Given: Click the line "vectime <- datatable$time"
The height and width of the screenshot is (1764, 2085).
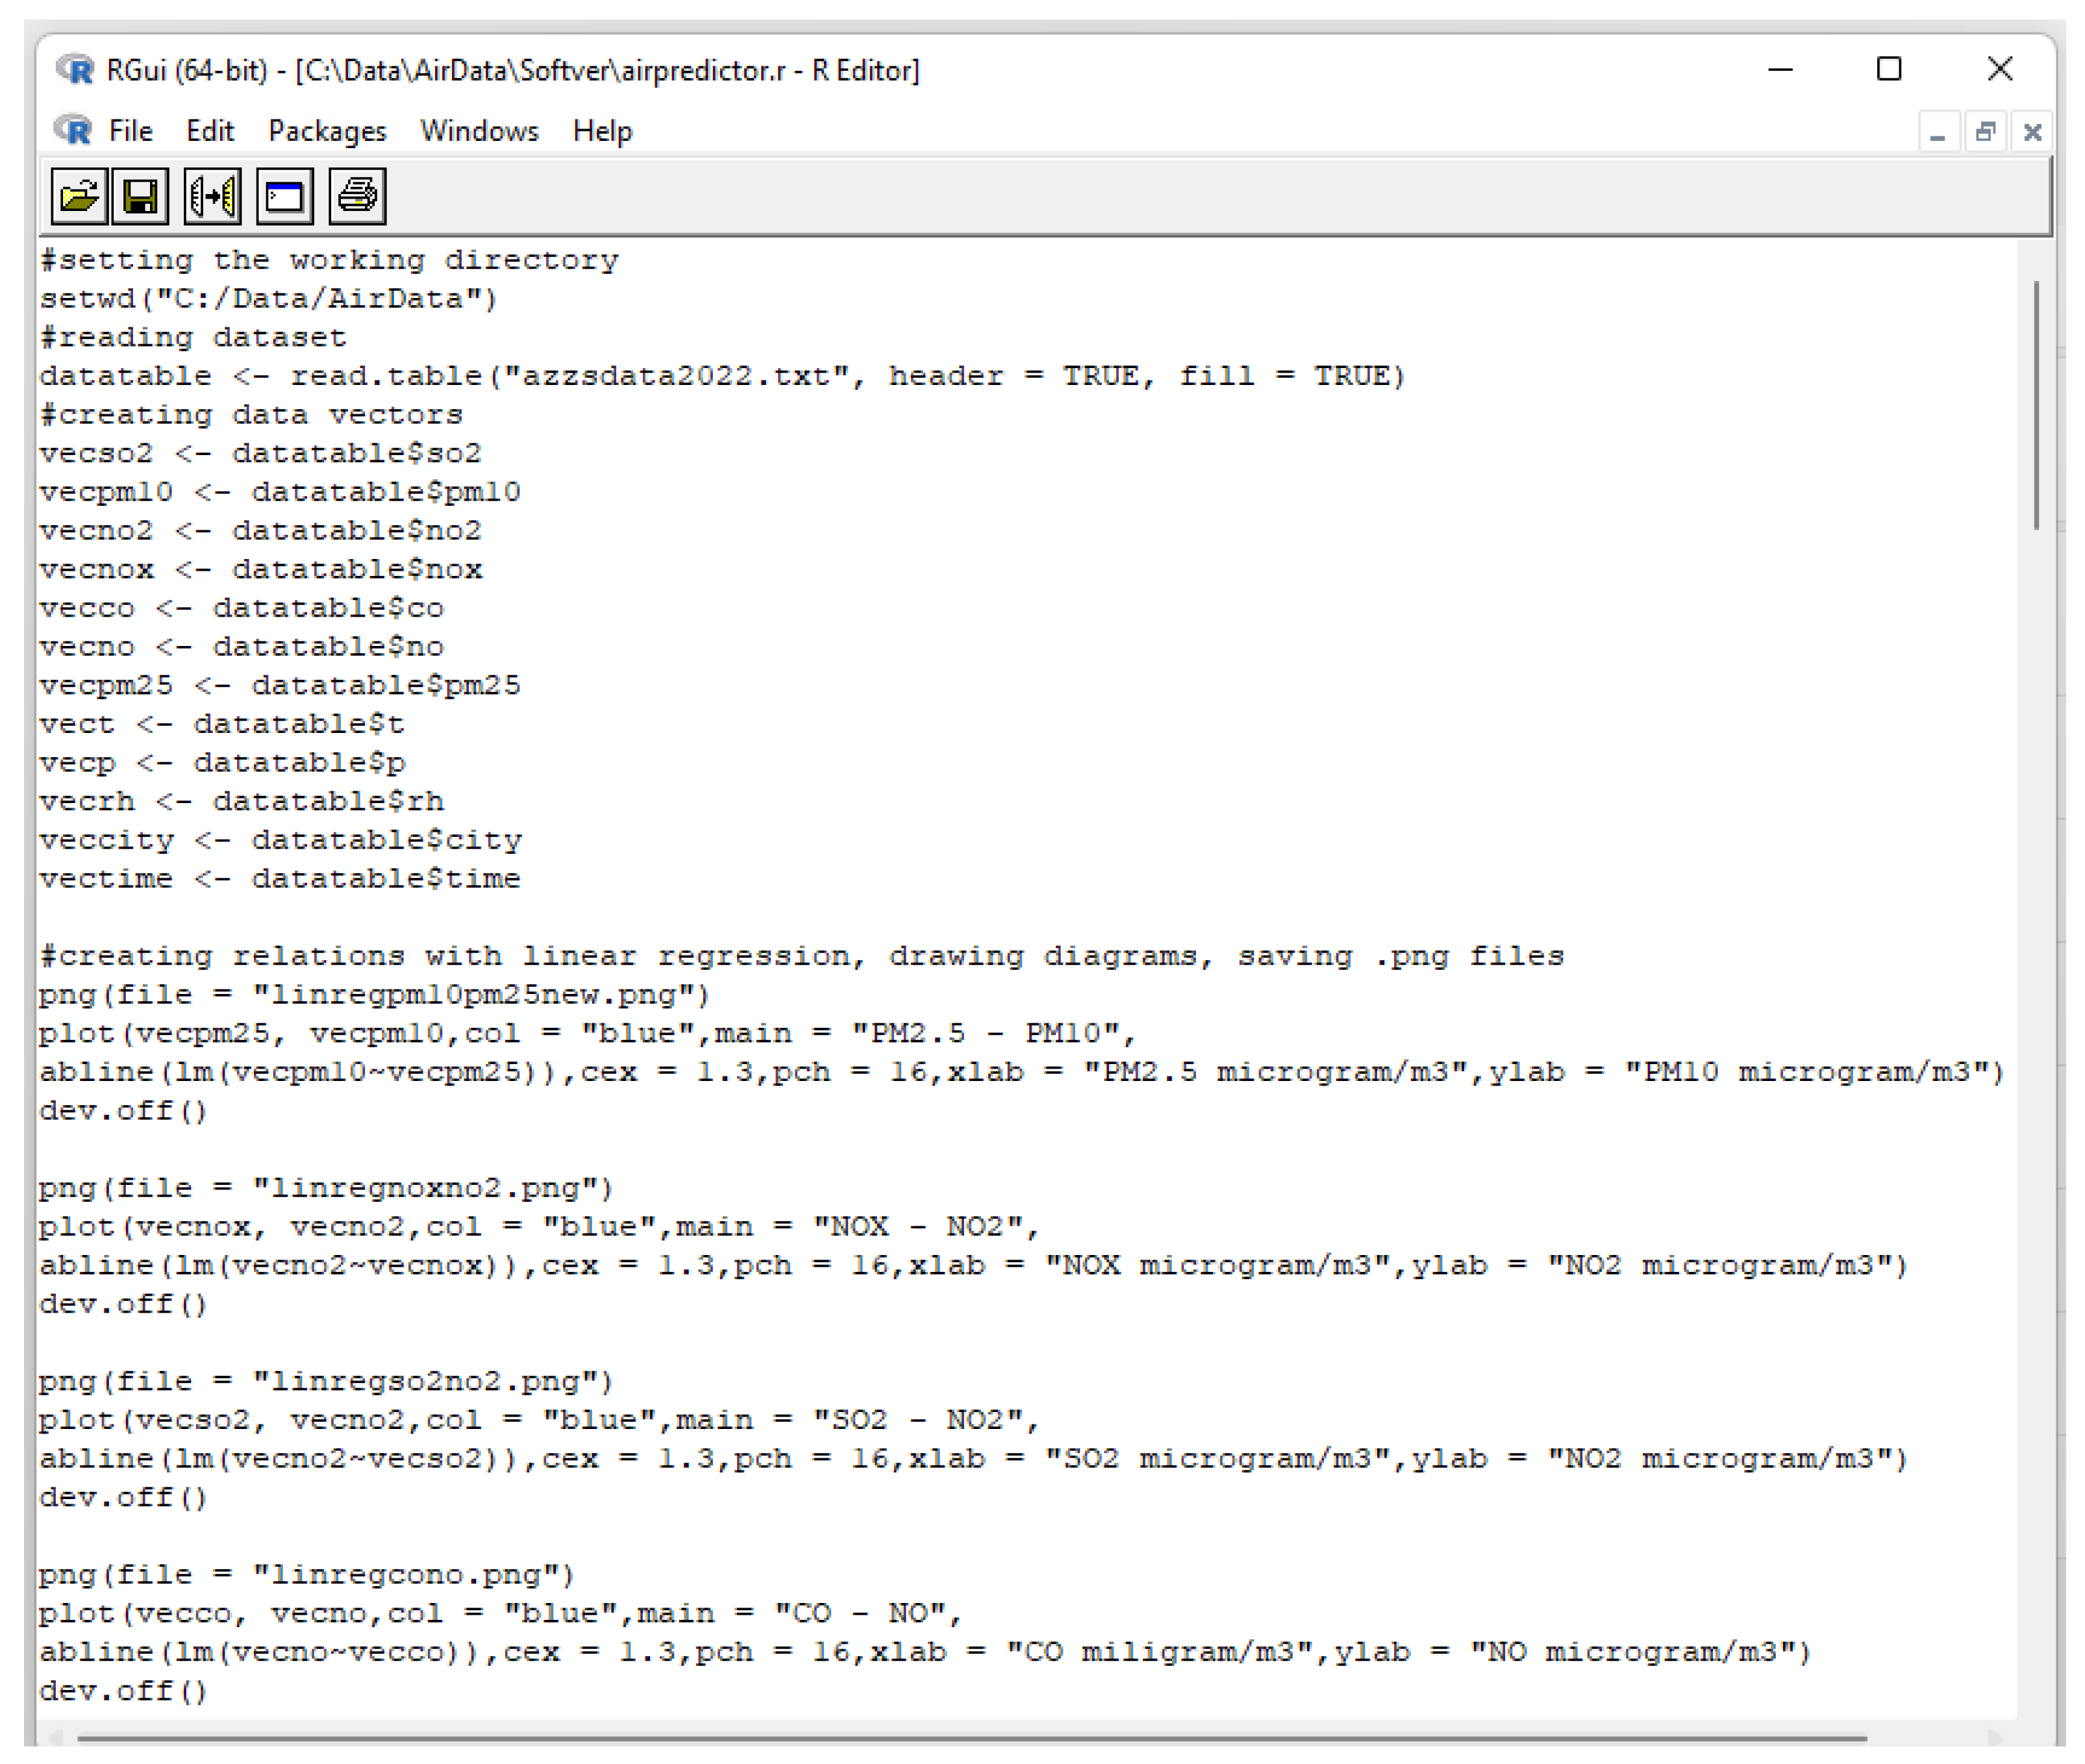Looking at the screenshot, I should click(x=280, y=879).
